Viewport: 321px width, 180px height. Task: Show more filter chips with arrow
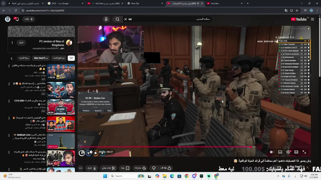click(x=12, y=58)
